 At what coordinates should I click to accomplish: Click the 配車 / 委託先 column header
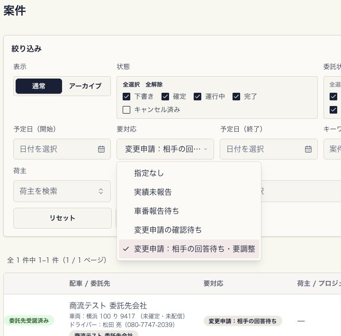pyautogui.click(x=90, y=283)
